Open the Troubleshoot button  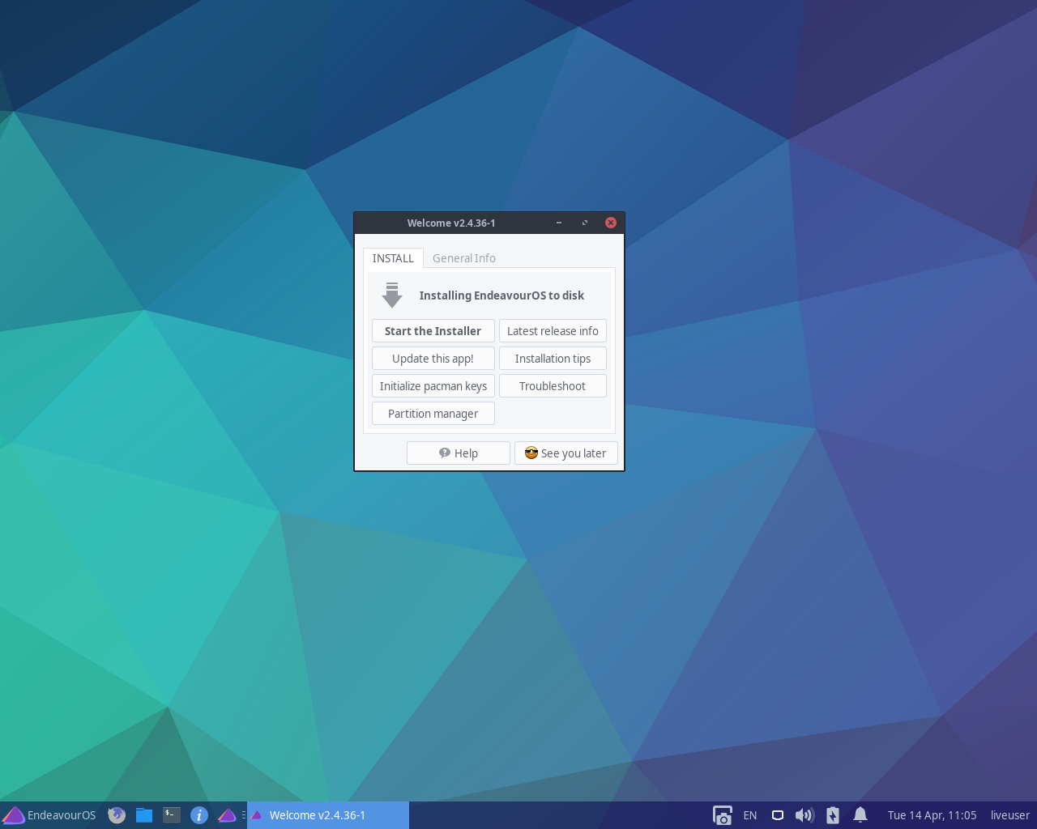click(x=553, y=386)
